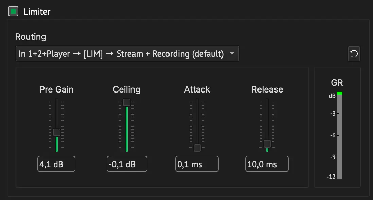Click the Pre Gain slider handle
This screenshot has height=200, width=373.
[57, 132]
